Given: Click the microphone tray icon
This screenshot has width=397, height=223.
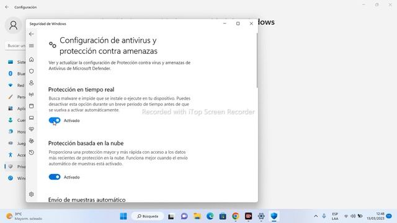Looking at the screenshot, I should tap(324, 216).
